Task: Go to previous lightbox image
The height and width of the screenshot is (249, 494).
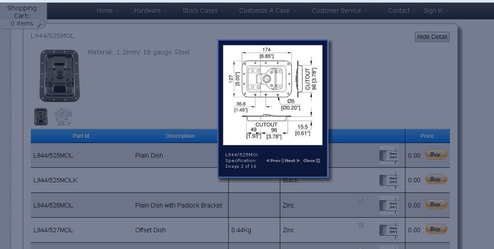Action: point(273,161)
